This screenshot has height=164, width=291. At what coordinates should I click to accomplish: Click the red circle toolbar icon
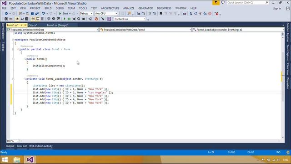pos(210,14)
